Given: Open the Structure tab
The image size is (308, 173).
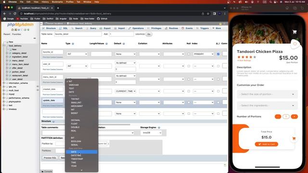Looking at the screenshot, I should click(49, 28).
